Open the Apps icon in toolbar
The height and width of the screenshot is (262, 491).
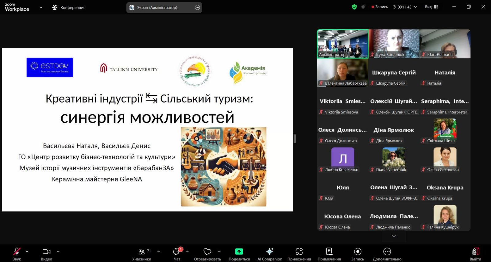[x=299, y=252]
